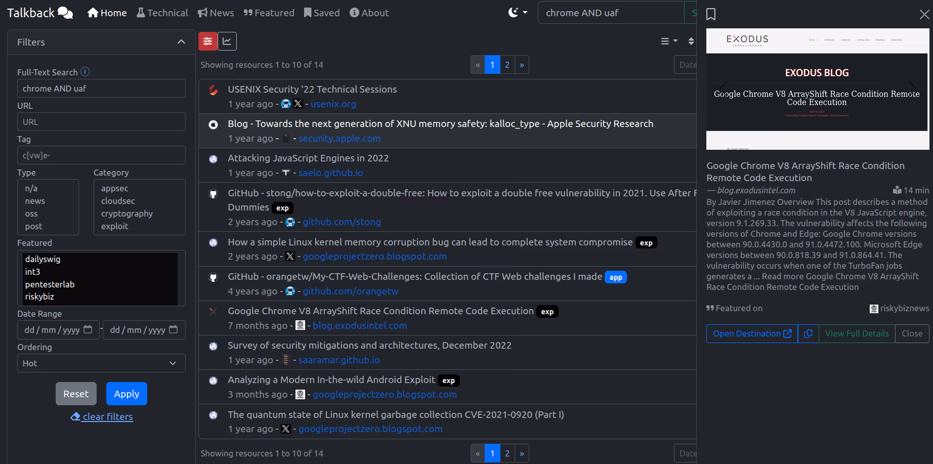Click the source icon on Android Exploit row
The width and height of the screenshot is (933, 464).
(300, 394)
